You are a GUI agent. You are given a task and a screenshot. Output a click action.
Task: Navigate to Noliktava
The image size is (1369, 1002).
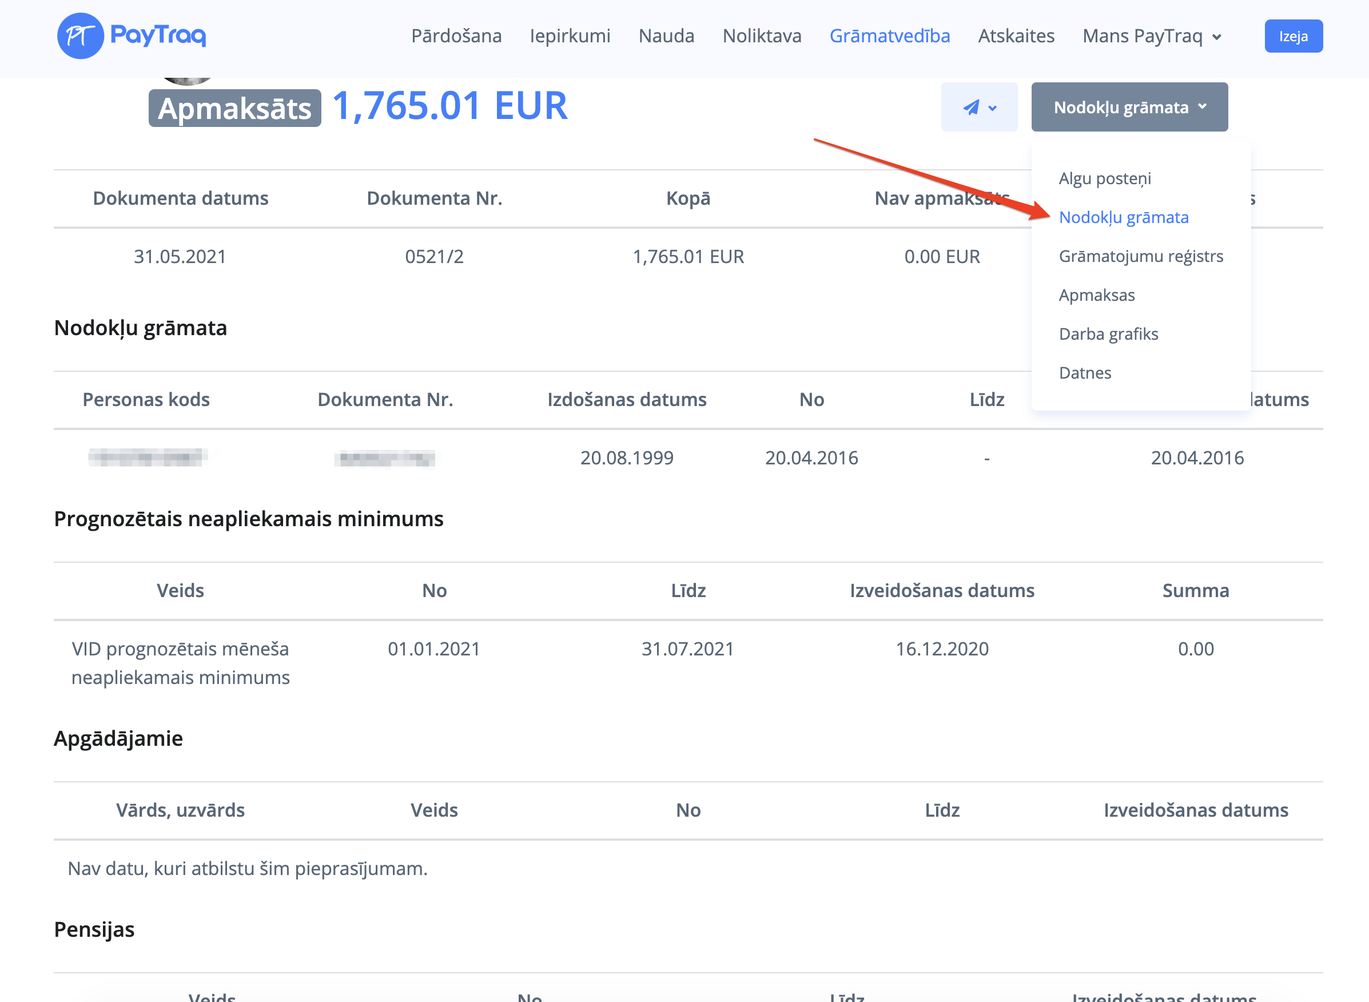click(x=762, y=37)
